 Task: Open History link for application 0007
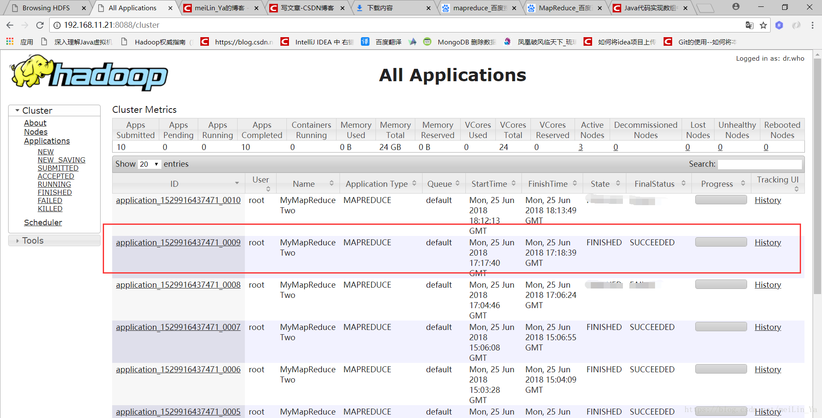click(768, 327)
